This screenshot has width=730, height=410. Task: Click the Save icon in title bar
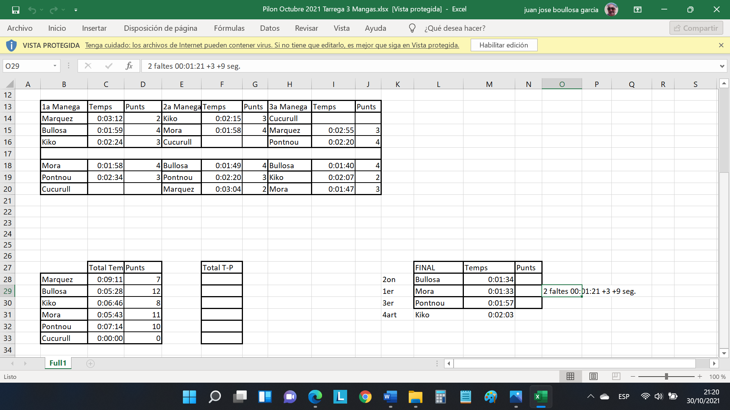point(16,10)
